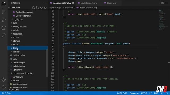
Task: Open Explorer more actions ellipsis
Action: 44,3
